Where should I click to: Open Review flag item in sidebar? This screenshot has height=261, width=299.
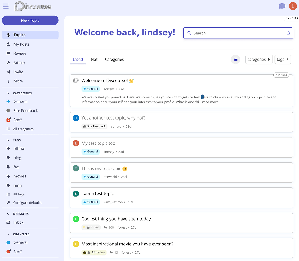(x=20, y=54)
